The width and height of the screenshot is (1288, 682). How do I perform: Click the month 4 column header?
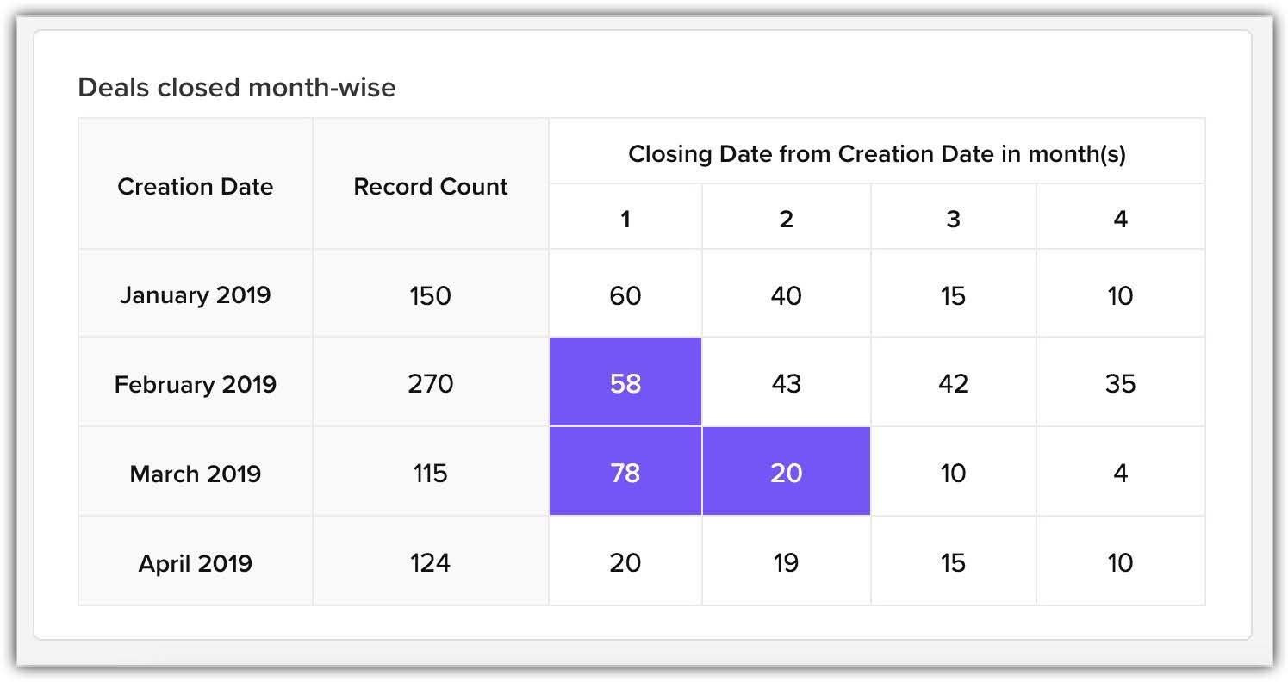(x=1120, y=219)
